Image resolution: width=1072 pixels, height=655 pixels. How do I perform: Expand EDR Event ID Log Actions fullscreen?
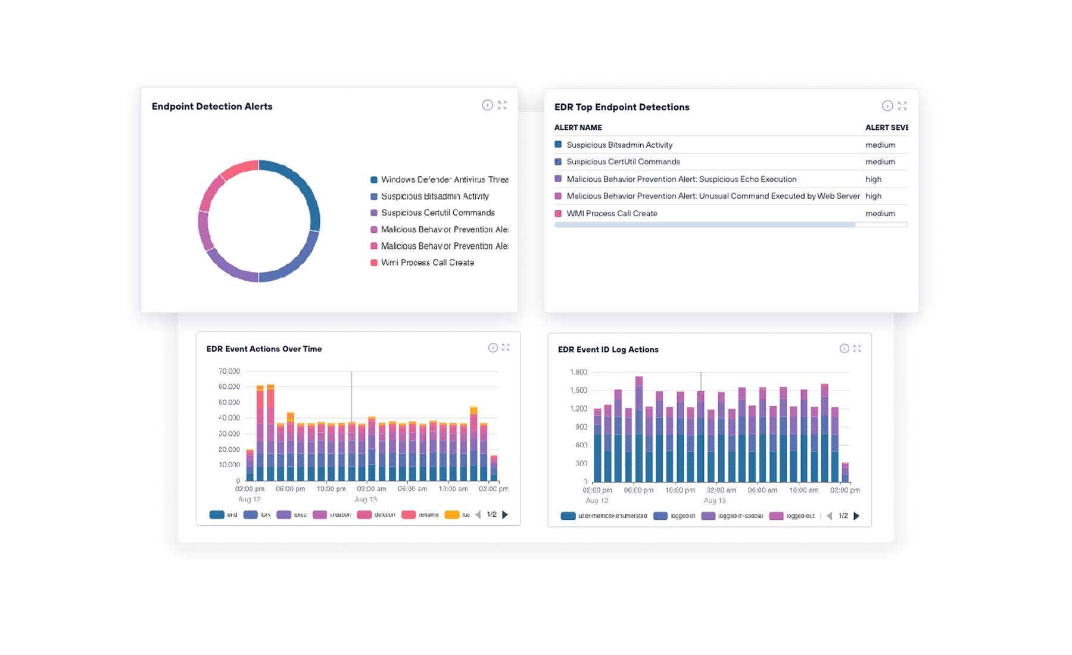tap(857, 348)
